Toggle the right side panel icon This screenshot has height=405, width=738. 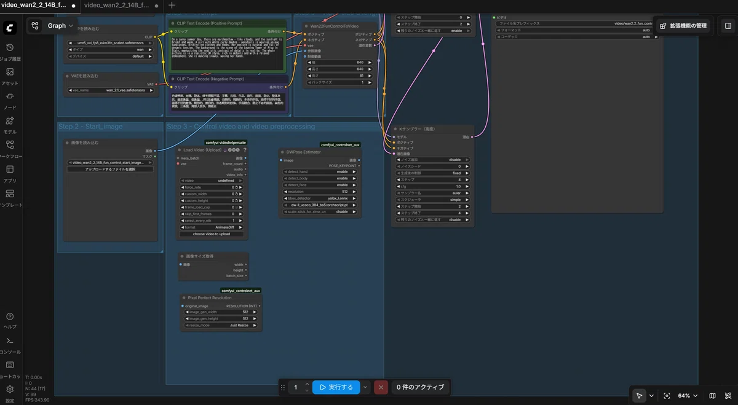coord(728,26)
